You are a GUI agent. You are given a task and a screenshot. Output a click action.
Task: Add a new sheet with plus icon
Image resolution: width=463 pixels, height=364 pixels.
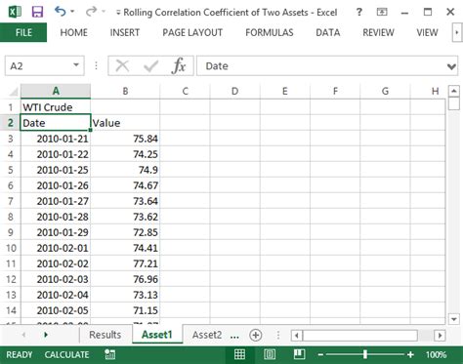255,335
